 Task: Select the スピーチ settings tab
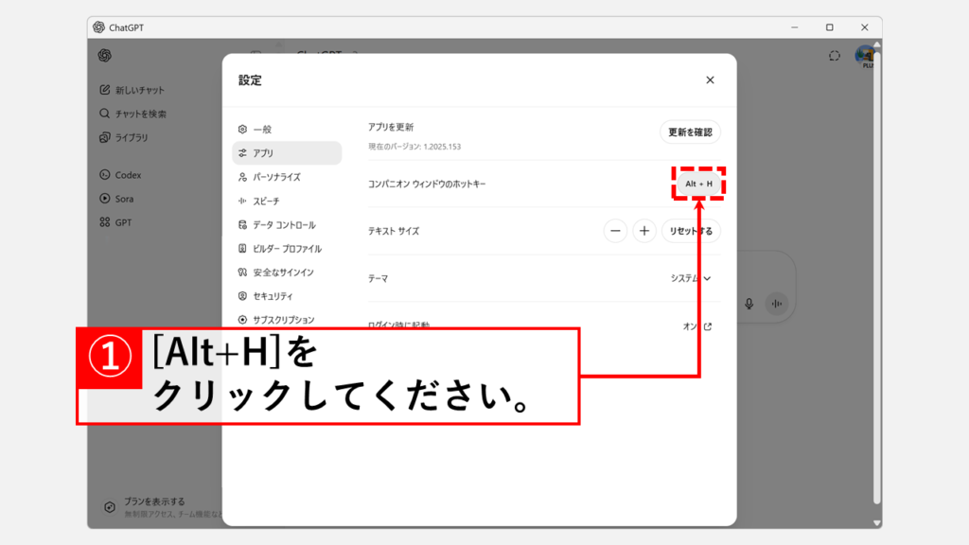point(287,201)
